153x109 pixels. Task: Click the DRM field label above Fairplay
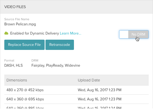pos(35,60)
